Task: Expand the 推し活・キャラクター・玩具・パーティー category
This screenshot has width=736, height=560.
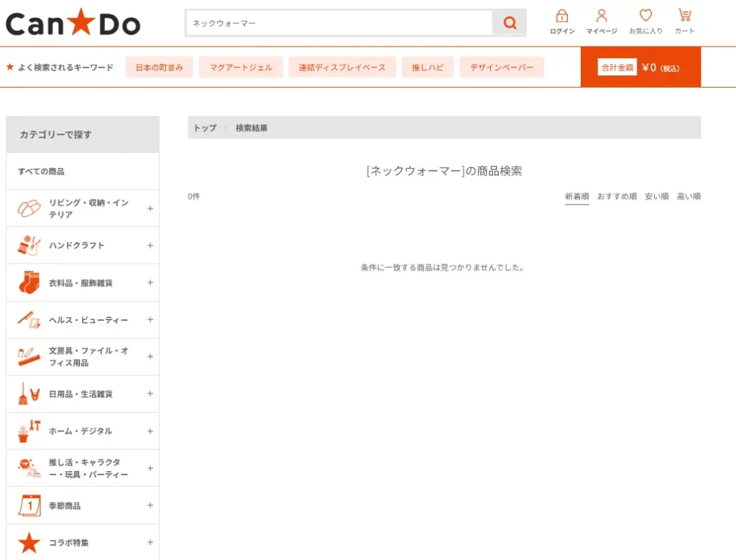Action: click(x=149, y=467)
